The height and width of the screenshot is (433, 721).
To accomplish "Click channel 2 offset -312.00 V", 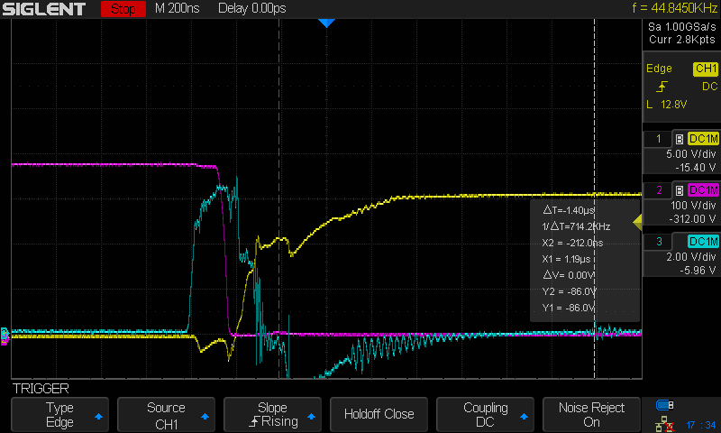I will [692, 219].
